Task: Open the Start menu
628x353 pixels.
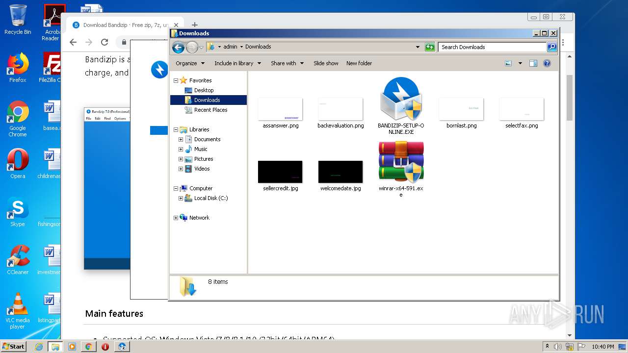Action: pyautogui.click(x=14, y=346)
